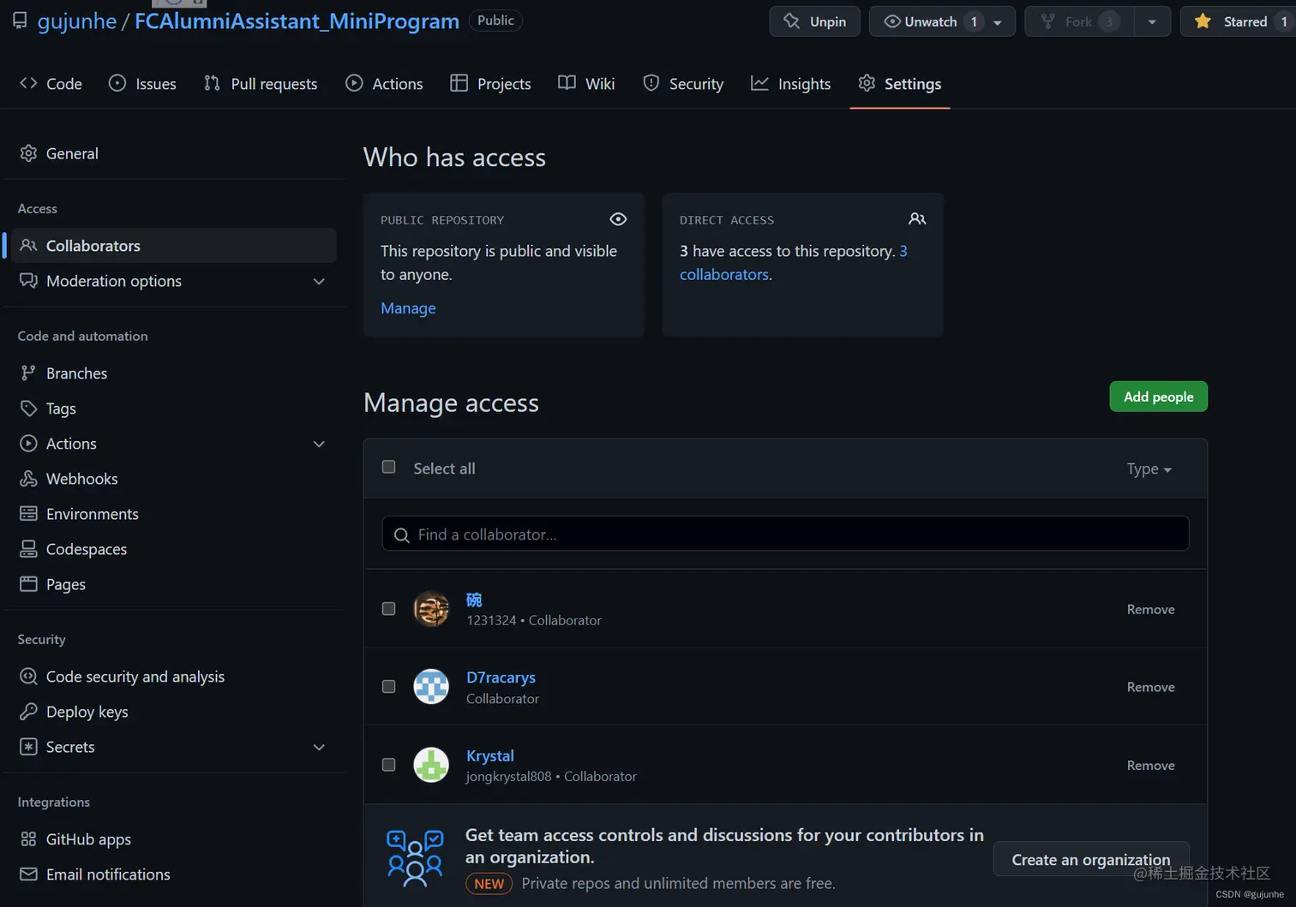Click the Branches icon in sidebar

pyautogui.click(x=28, y=373)
